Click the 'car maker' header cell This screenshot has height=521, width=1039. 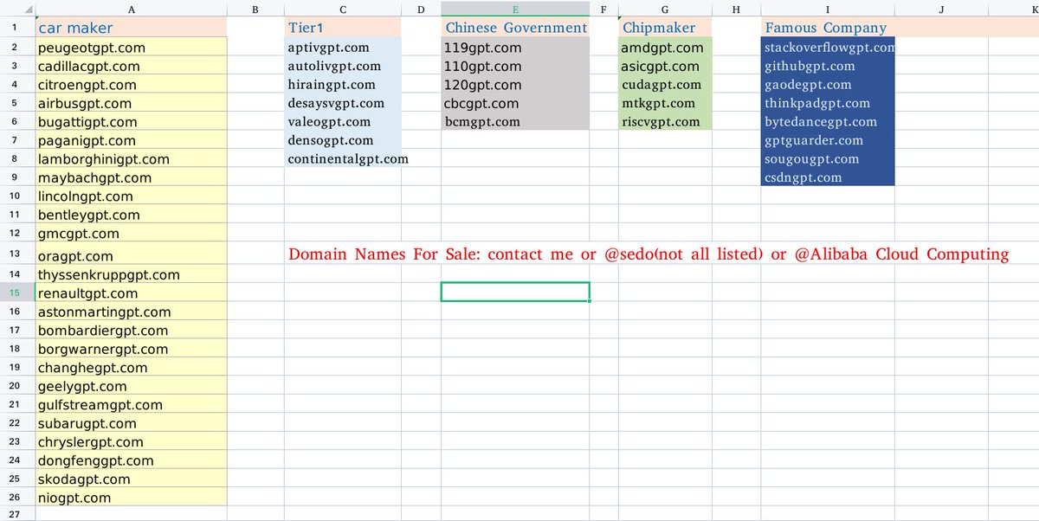pos(131,28)
